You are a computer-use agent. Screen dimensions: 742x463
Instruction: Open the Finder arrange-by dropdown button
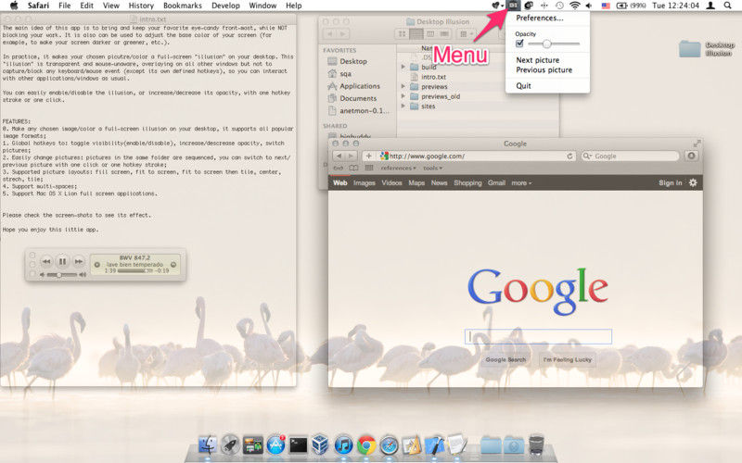[x=467, y=34]
